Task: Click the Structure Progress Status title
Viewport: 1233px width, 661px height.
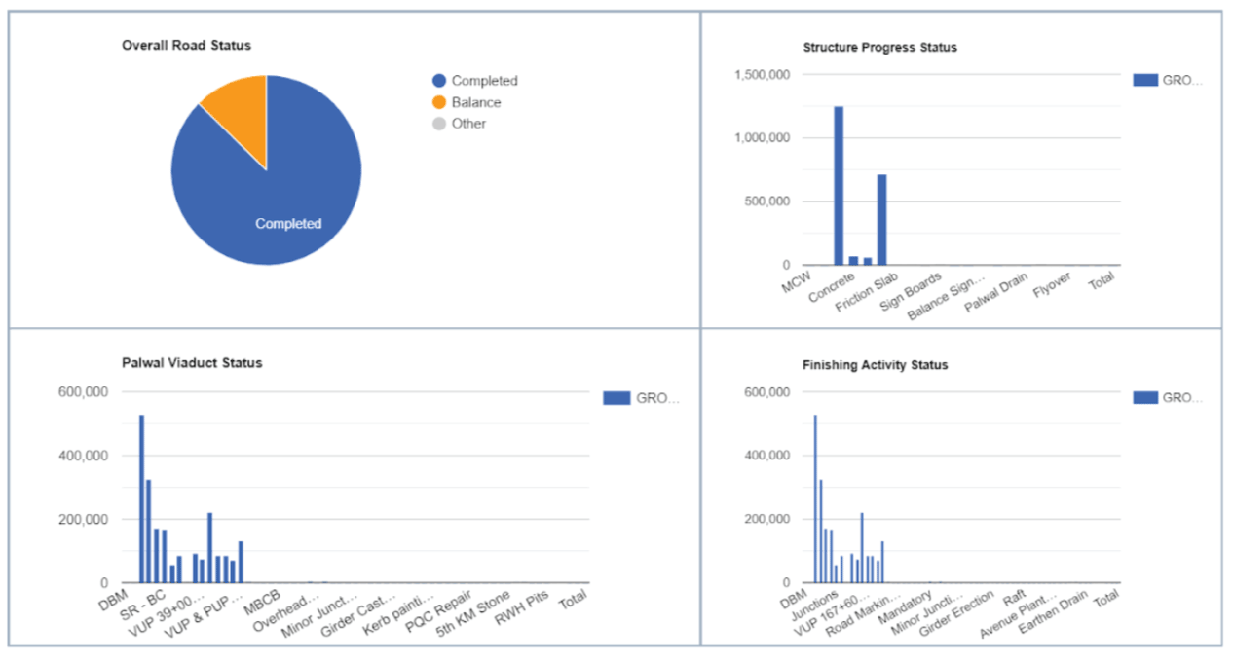Action: 880,47
